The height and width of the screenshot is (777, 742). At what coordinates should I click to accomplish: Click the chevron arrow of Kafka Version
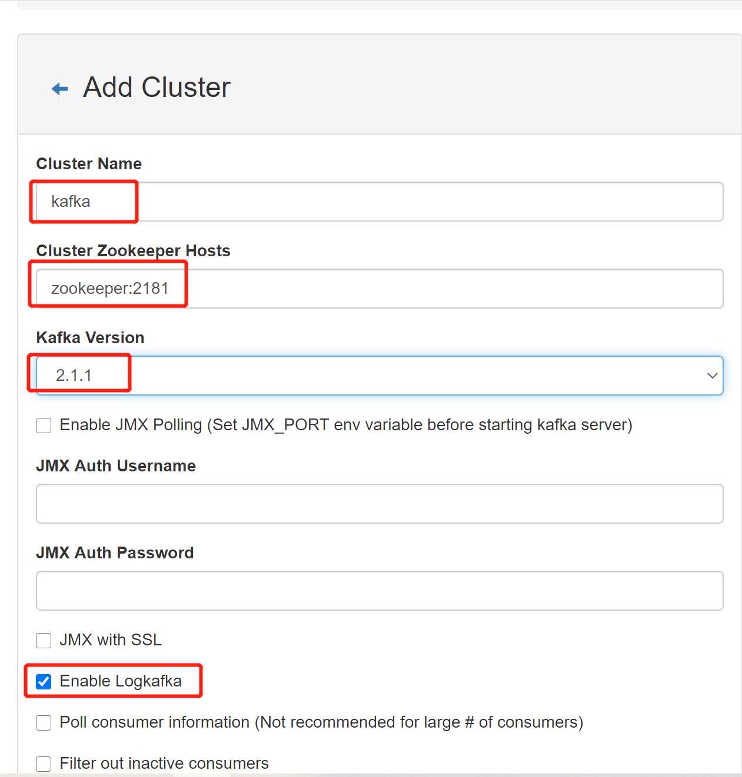click(x=712, y=376)
